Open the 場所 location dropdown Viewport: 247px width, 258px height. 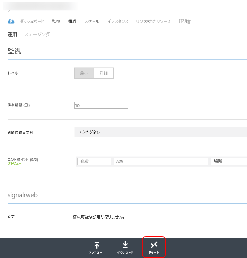pos(229,162)
